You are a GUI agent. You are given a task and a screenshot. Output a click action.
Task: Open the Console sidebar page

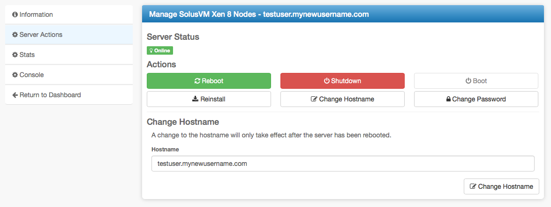[x=31, y=75]
